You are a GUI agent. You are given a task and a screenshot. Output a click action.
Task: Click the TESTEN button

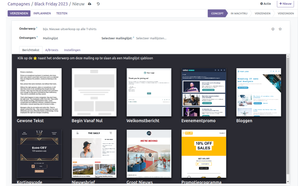tap(62, 13)
